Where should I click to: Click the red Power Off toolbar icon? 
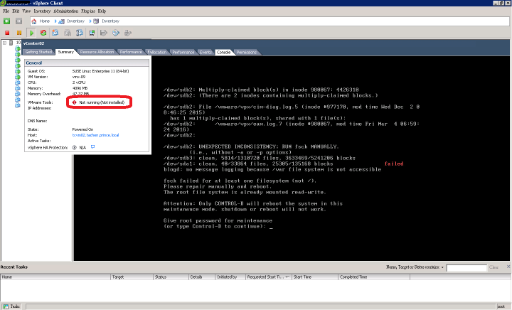tap(7, 33)
